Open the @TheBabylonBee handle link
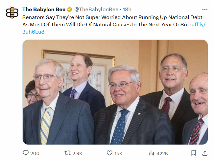 point(96,10)
